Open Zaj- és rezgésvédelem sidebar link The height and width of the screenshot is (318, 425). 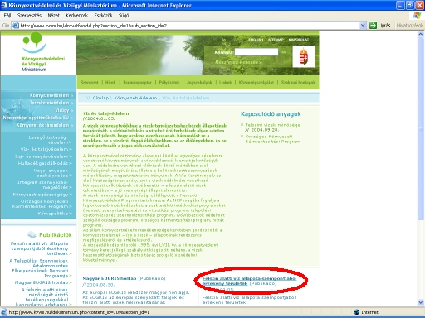43,157
